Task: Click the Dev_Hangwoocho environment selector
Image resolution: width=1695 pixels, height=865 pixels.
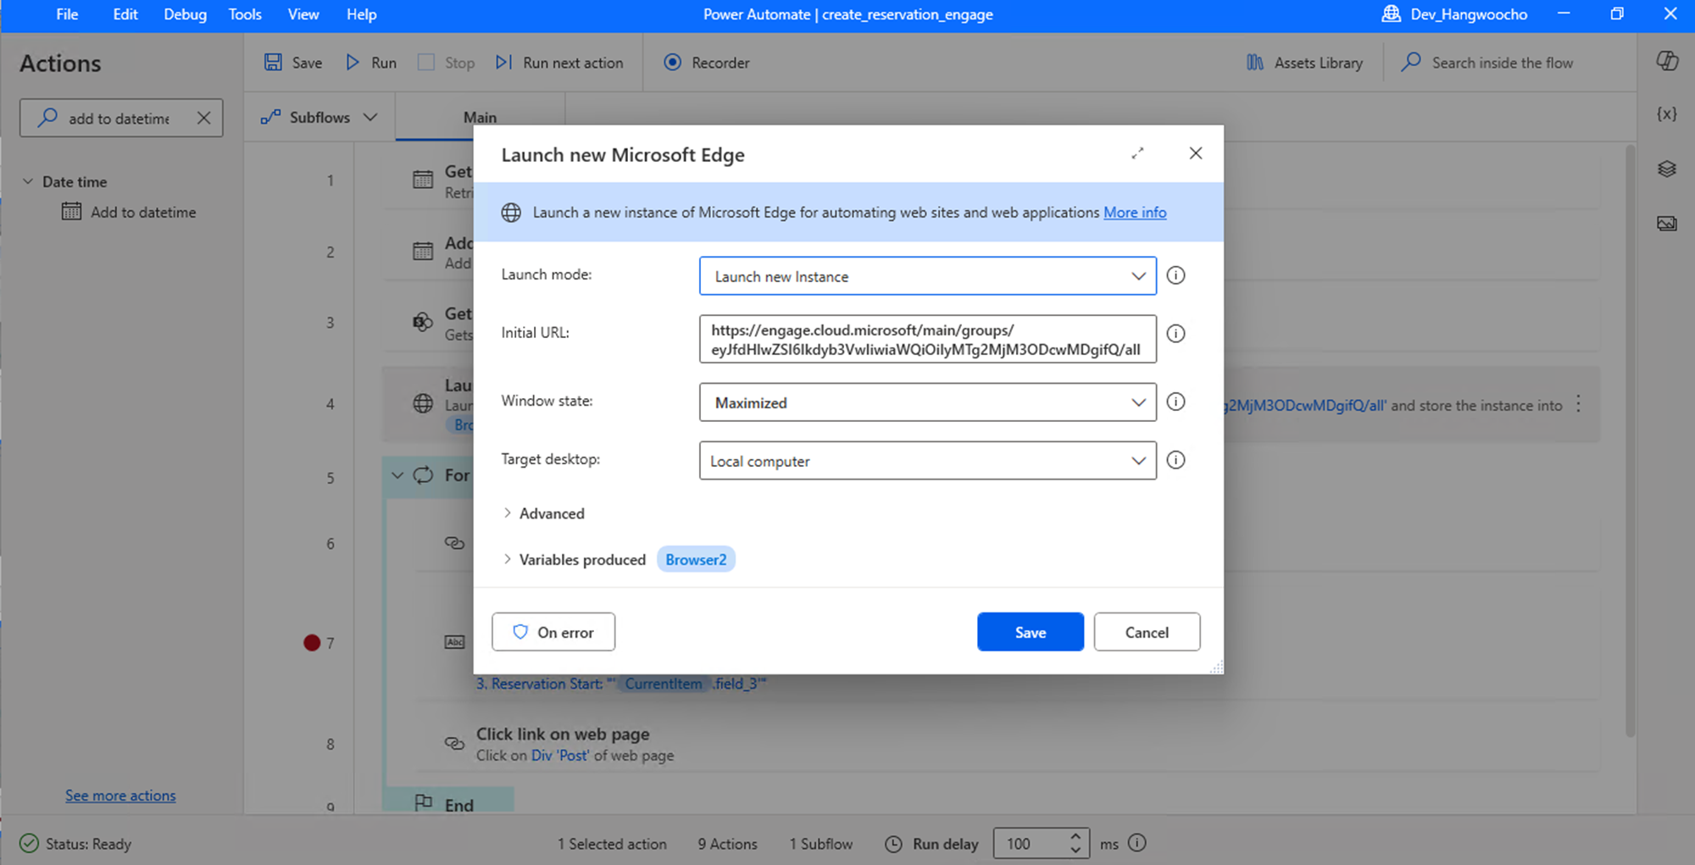Action: (1454, 14)
